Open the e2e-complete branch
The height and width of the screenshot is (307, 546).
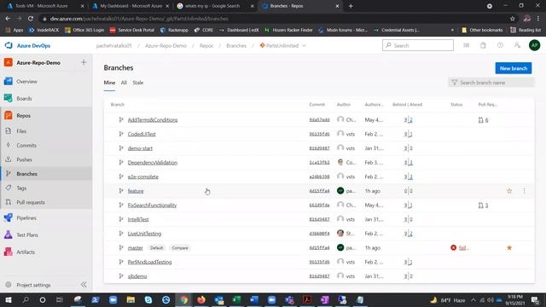coord(142,177)
